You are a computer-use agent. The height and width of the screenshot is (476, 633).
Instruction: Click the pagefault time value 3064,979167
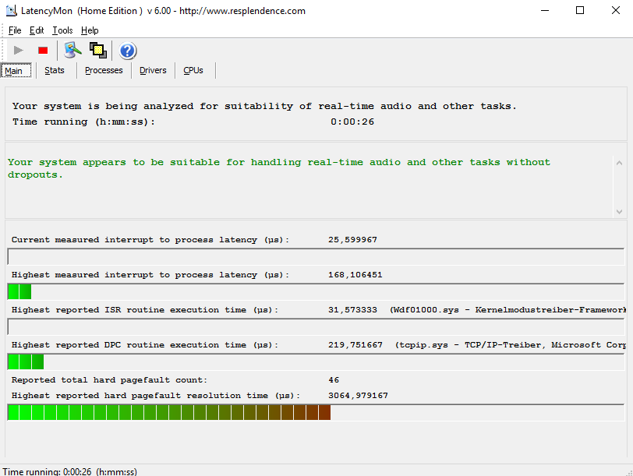pyautogui.click(x=358, y=396)
